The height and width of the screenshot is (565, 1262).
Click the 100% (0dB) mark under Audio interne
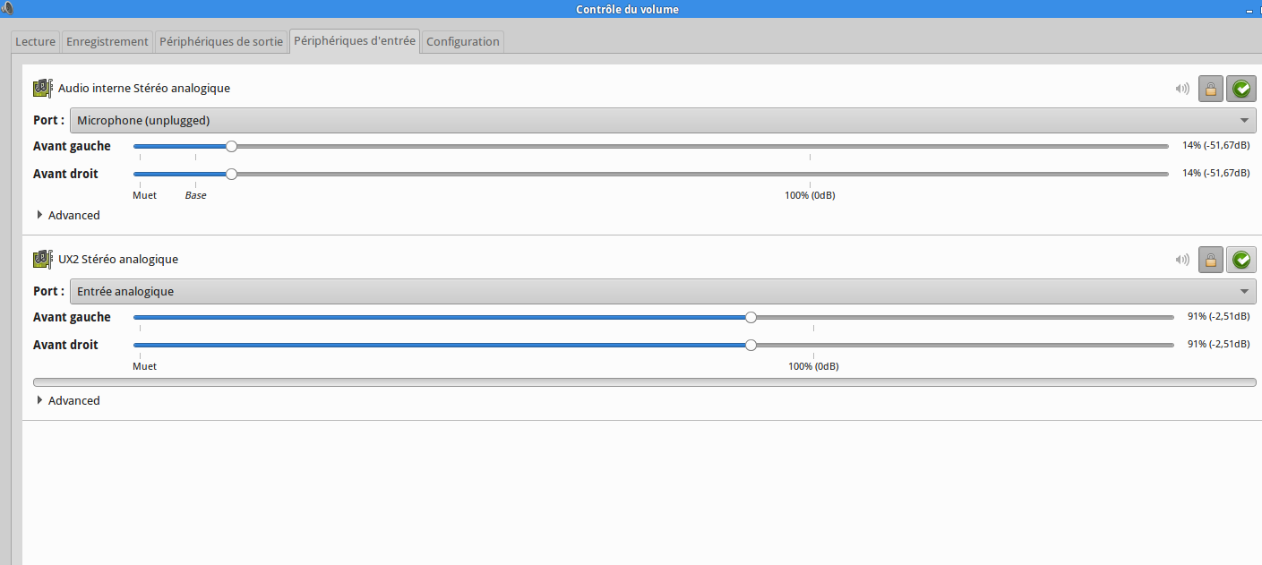[810, 195]
